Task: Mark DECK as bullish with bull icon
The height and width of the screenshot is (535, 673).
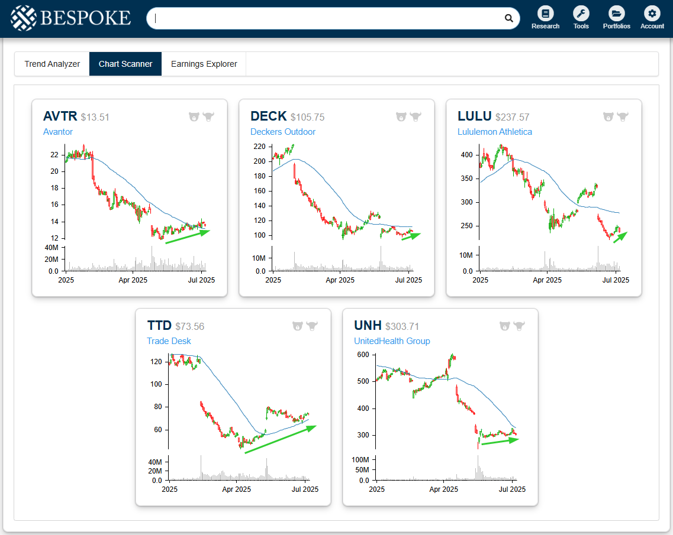Action: [416, 116]
